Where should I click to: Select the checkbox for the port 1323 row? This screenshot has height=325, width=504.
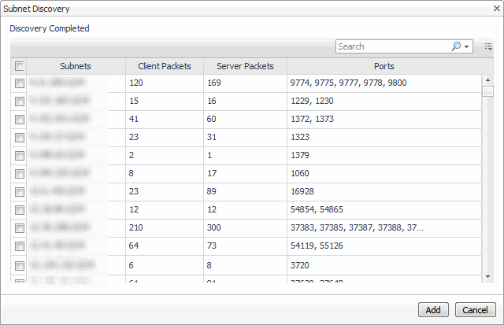coord(19,137)
